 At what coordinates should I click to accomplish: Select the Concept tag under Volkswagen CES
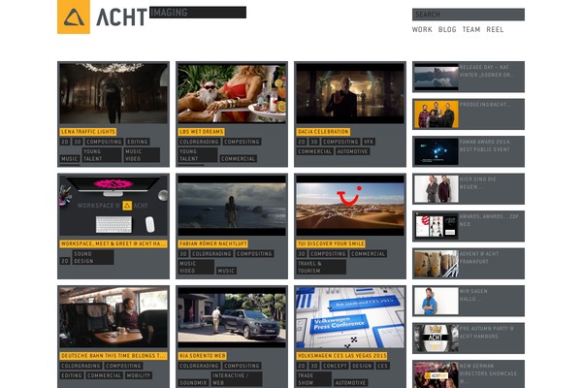[x=335, y=366]
